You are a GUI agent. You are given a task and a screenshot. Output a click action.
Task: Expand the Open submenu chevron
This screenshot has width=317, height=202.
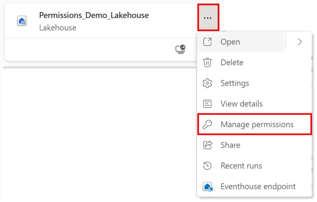300,42
